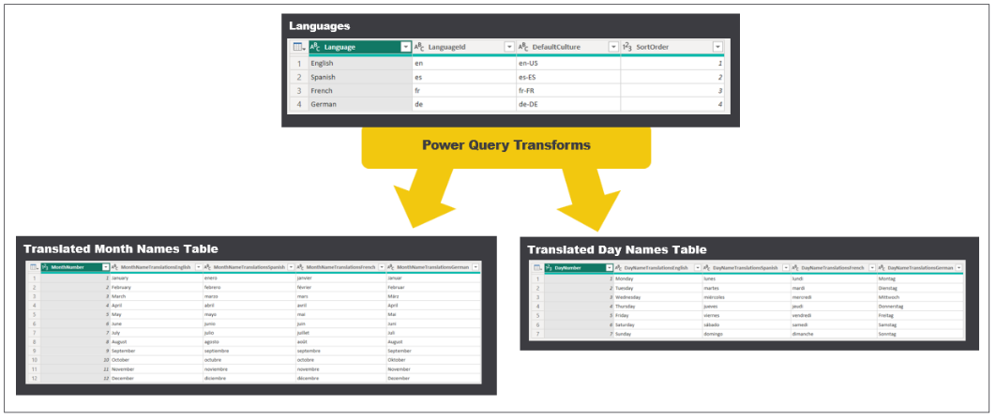Click the ABC type icon of MonthNameTranslationsGerman
This screenshot has height=420, width=996.
point(391,267)
